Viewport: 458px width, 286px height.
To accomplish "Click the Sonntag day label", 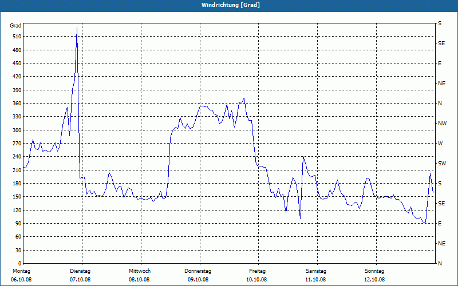I will [x=374, y=271].
